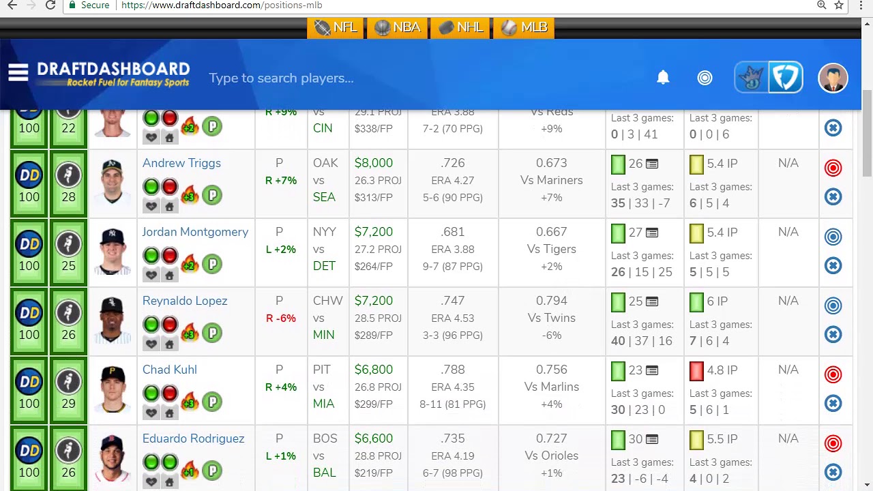
Task: Click green P badge for Chad Kuhl
Action: click(x=212, y=402)
